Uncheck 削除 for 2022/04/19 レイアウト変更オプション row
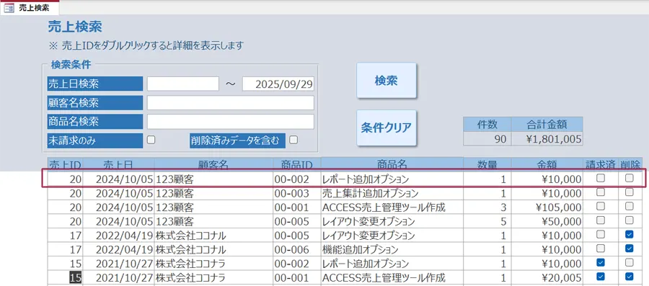 [629, 234]
